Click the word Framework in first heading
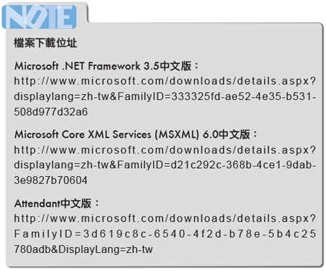 114,66
